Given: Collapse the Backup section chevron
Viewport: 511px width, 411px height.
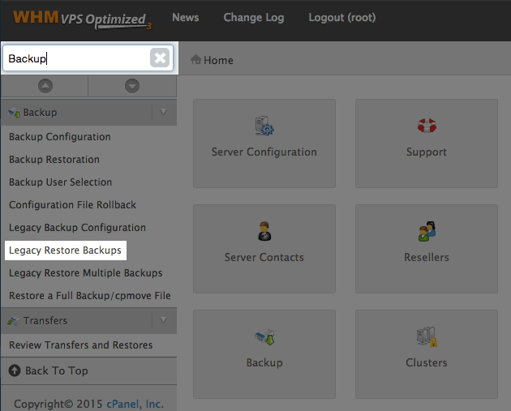Looking at the screenshot, I should (x=163, y=113).
